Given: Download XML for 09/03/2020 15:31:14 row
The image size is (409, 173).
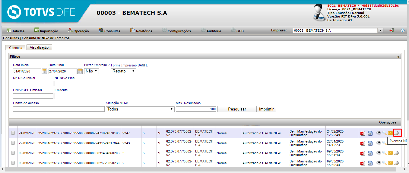Looking at the screenshot, I should pyautogui.click(x=370, y=153).
